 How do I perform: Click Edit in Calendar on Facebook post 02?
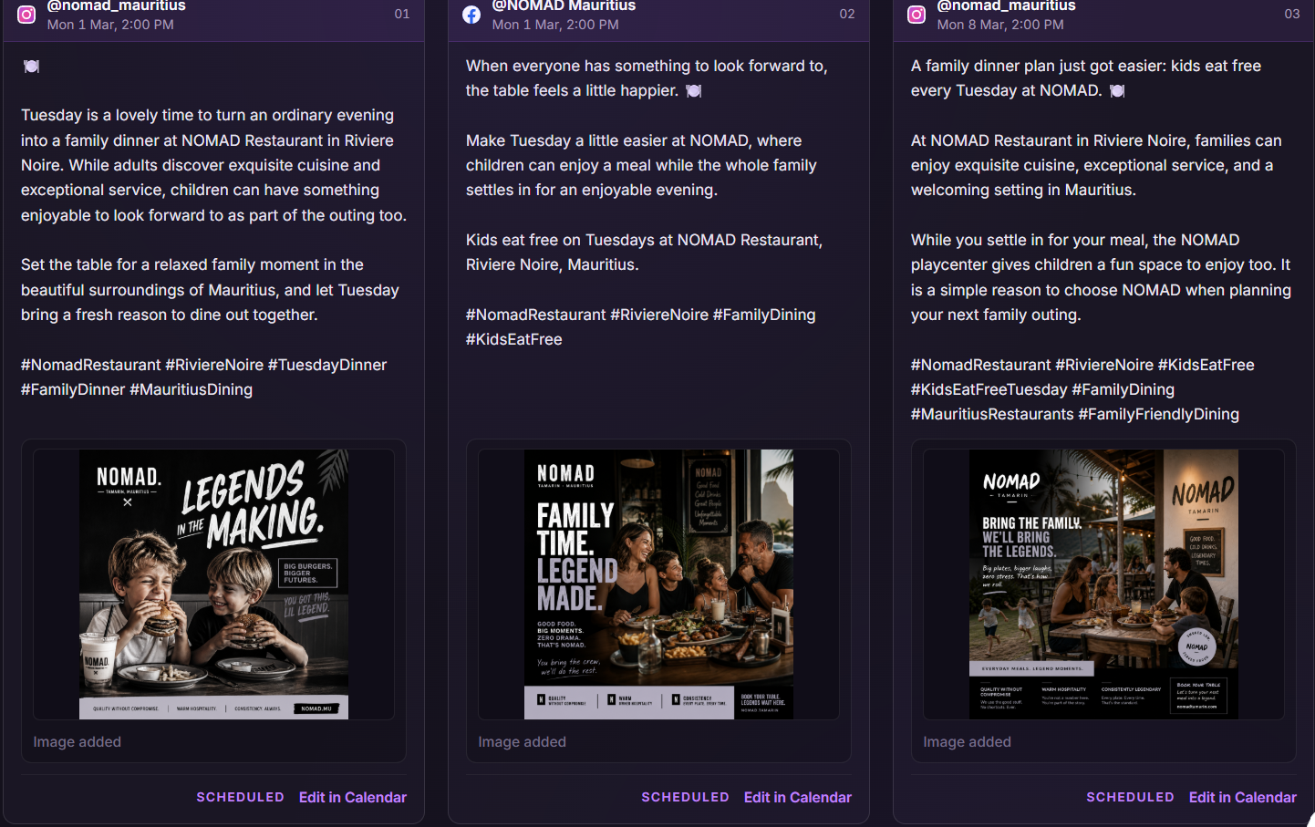coord(798,797)
